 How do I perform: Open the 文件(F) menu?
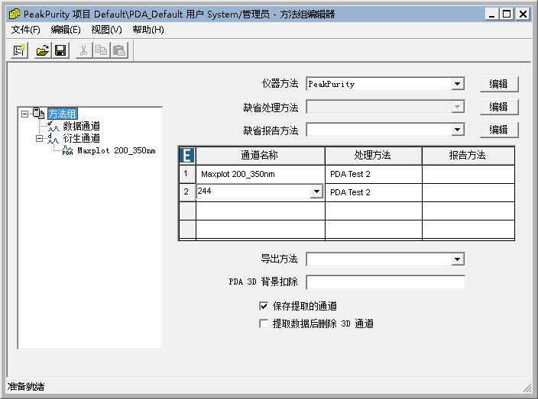click(x=26, y=30)
